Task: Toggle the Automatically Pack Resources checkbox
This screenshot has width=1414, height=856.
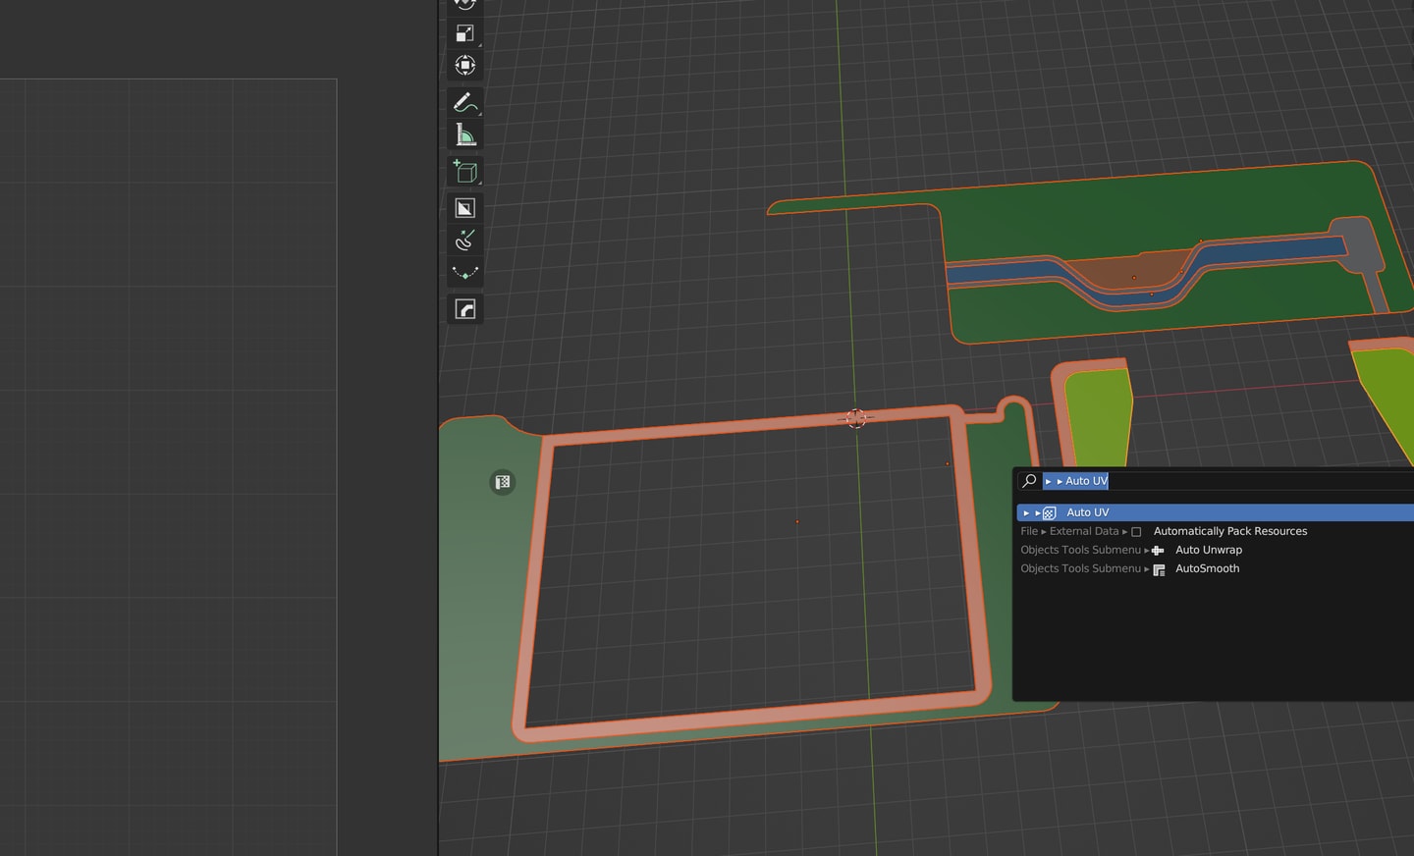Action: click(1136, 532)
